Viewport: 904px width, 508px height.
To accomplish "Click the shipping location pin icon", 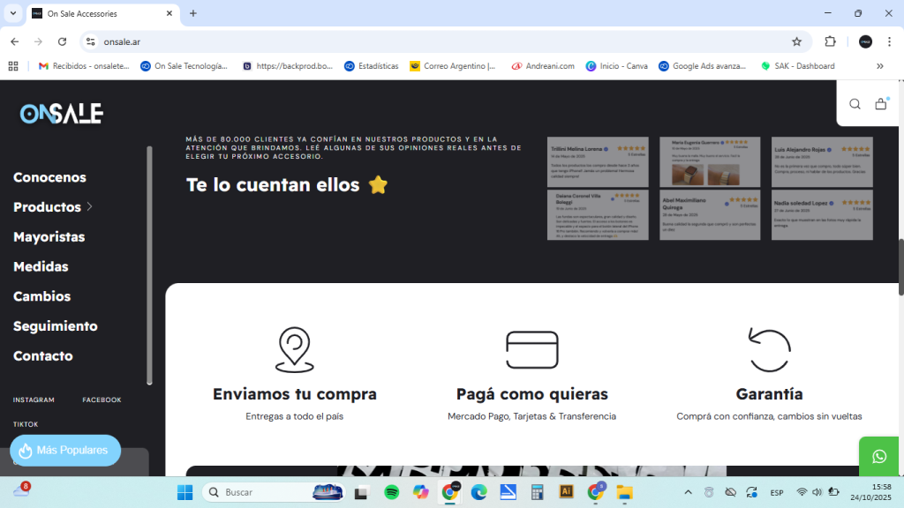I will click(295, 347).
